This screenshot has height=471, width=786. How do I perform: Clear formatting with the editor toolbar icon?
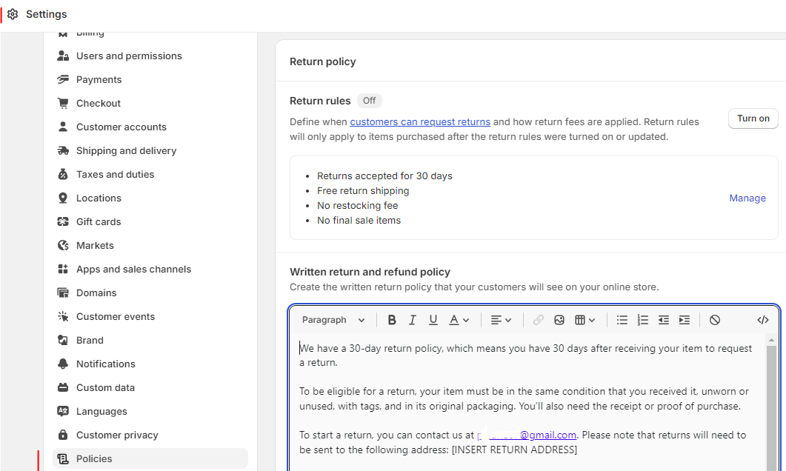(715, 320)
